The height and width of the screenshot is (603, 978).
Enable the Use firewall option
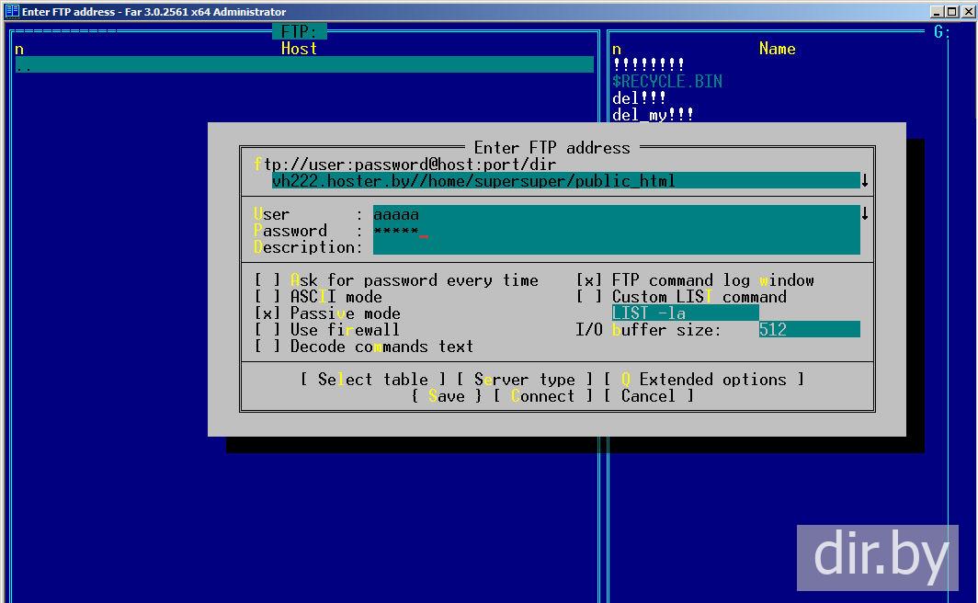click(267, 330)
